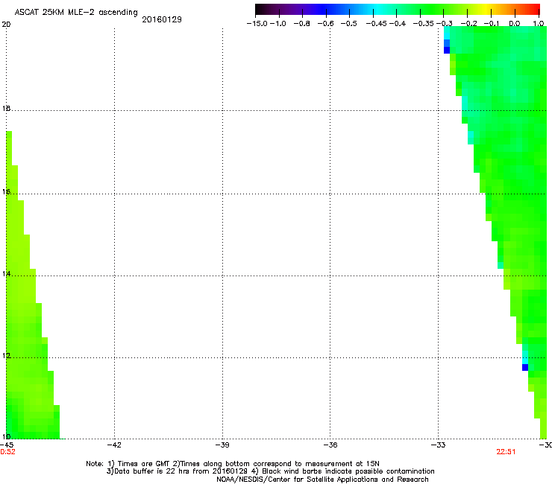
Task: Click the longitude axis label -33
Action: 439,445
